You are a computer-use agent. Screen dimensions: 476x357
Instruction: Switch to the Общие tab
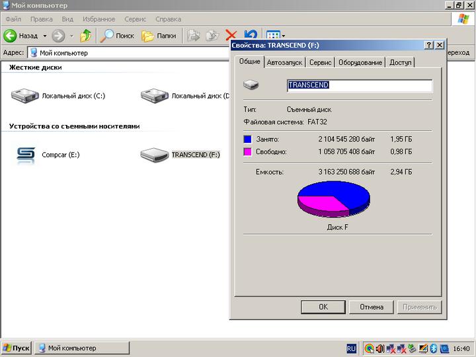click(249, 61)
